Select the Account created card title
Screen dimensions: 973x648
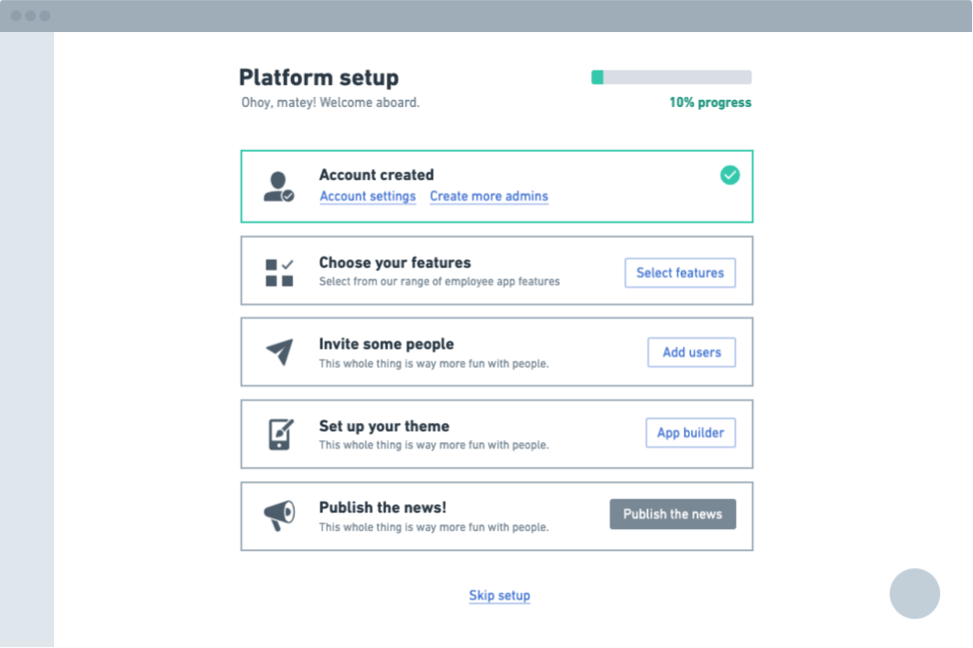pyautogui.click(x=376, y=175)
